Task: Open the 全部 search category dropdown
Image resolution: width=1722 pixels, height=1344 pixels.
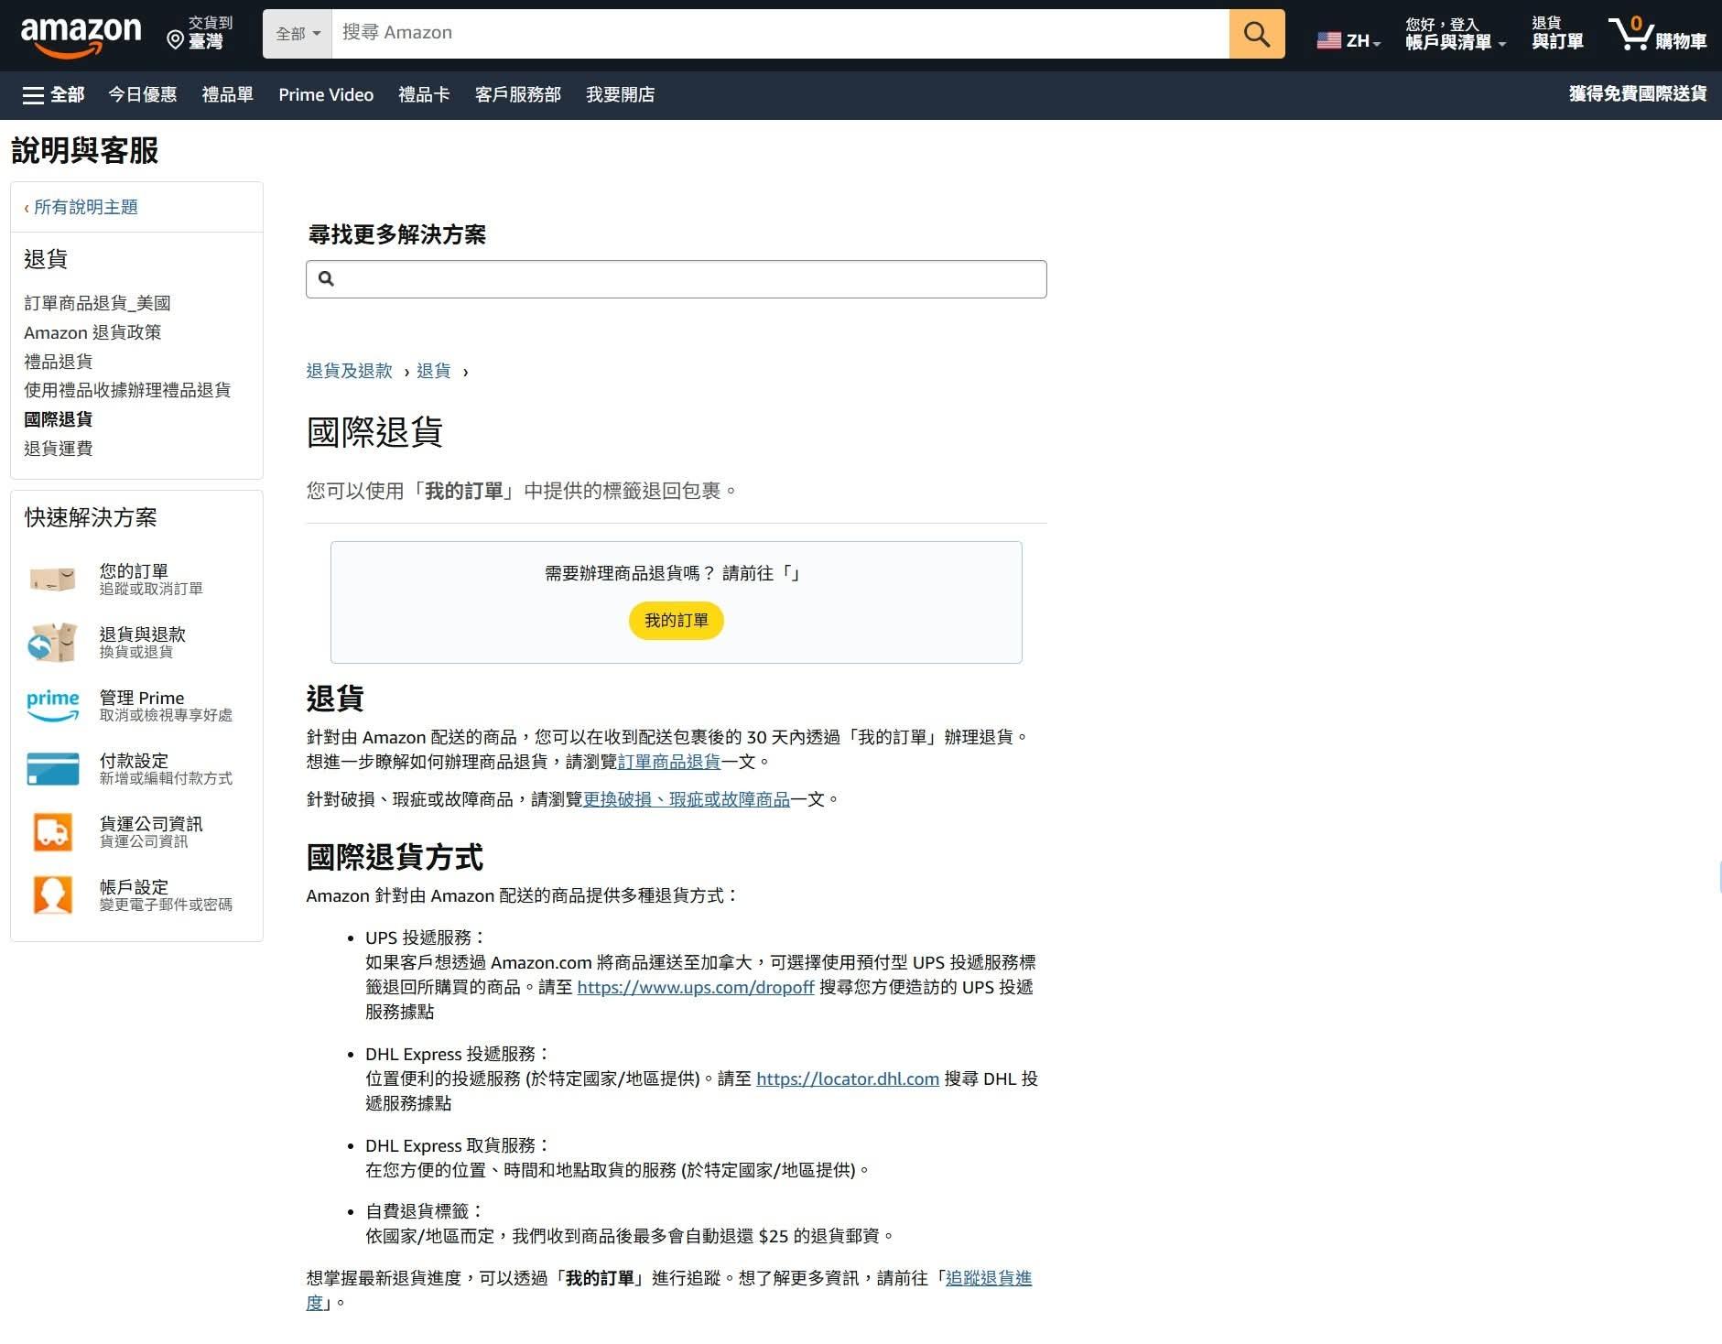Action: tap(298, 34)
